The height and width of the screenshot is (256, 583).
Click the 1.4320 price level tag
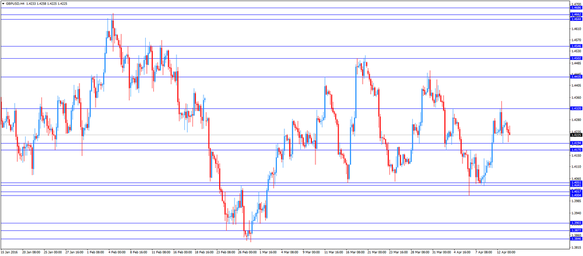(x=575, y=108)
